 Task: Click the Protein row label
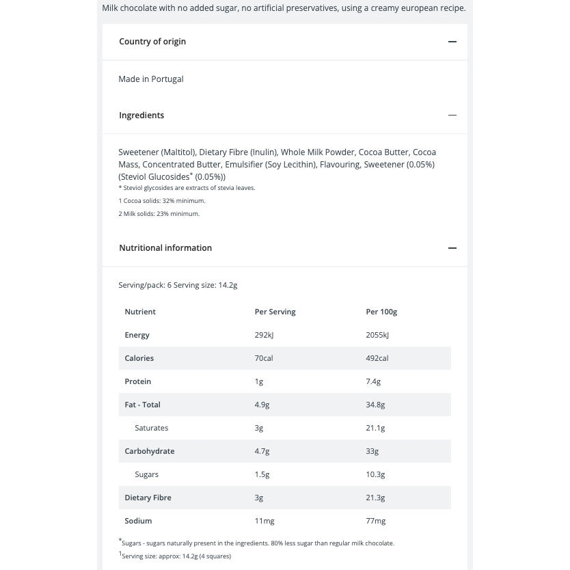click(x=138, y=381)
